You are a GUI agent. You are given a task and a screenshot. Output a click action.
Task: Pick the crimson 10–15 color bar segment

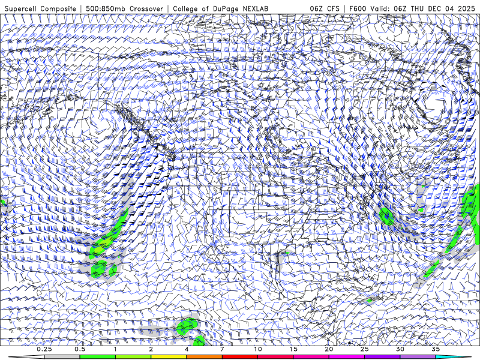click(275, 357)
